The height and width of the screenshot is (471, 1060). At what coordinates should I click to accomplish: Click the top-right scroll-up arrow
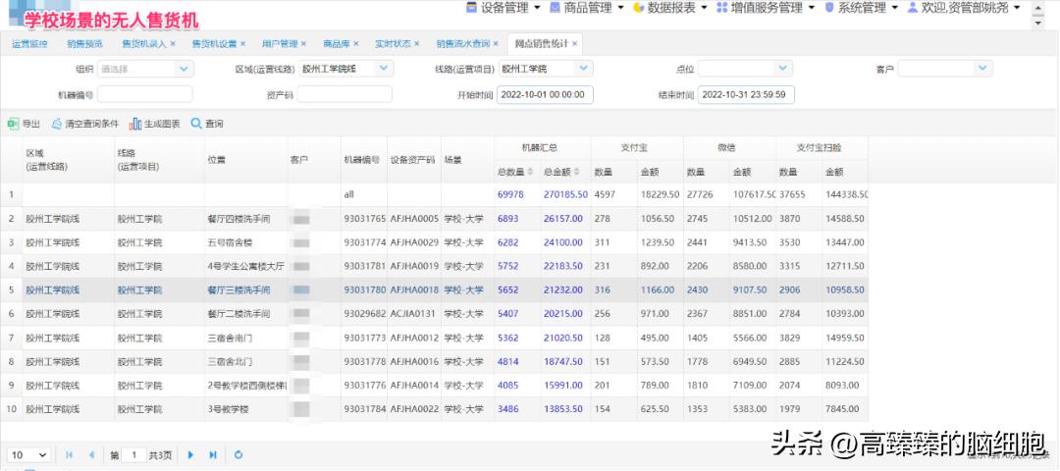[1038, 9]
